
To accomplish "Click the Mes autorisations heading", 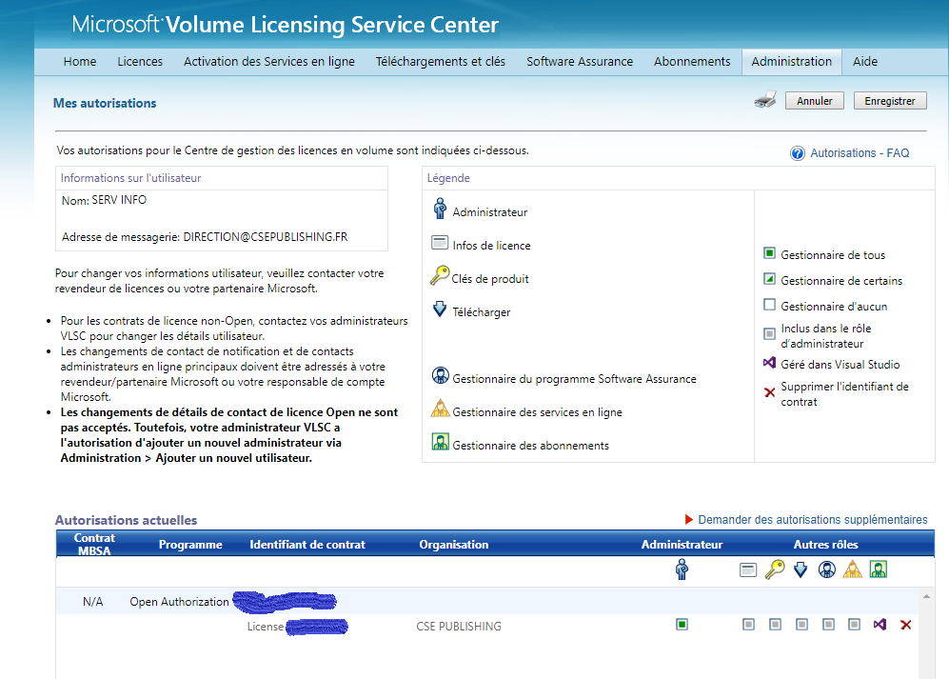I will click(105, 103).
